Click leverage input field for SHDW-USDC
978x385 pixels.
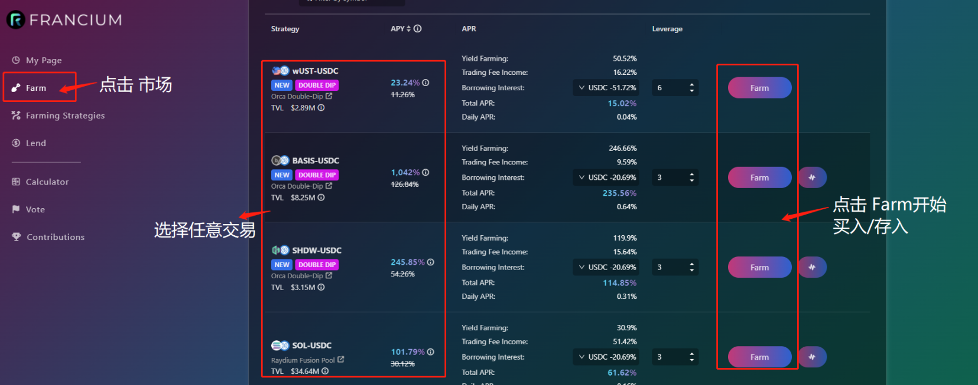[669, 267]
